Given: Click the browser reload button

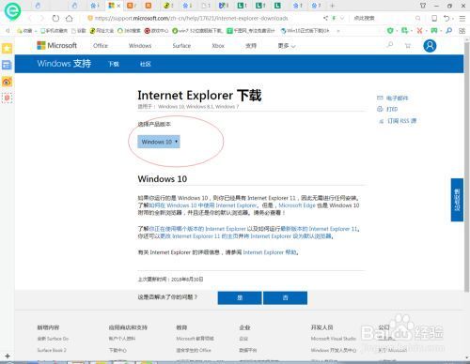Looking at the screenshot, I should coord(55,18).
